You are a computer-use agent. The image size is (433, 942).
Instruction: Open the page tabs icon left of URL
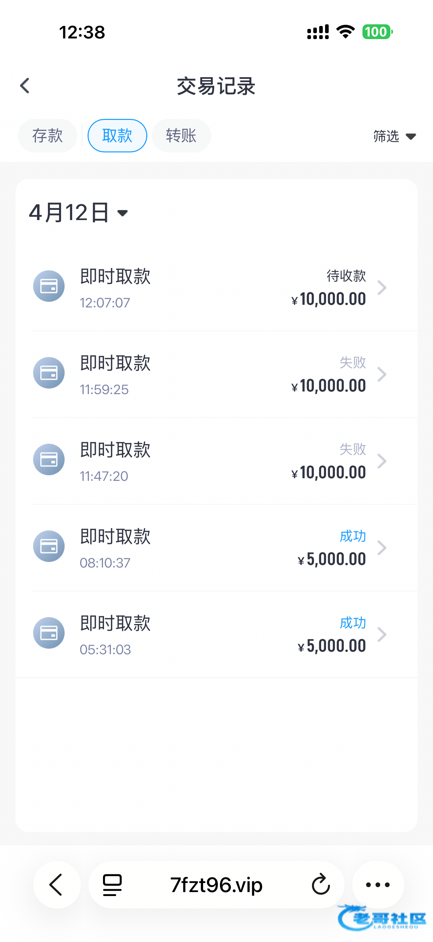pyautogui.click(x=113, y=885)
